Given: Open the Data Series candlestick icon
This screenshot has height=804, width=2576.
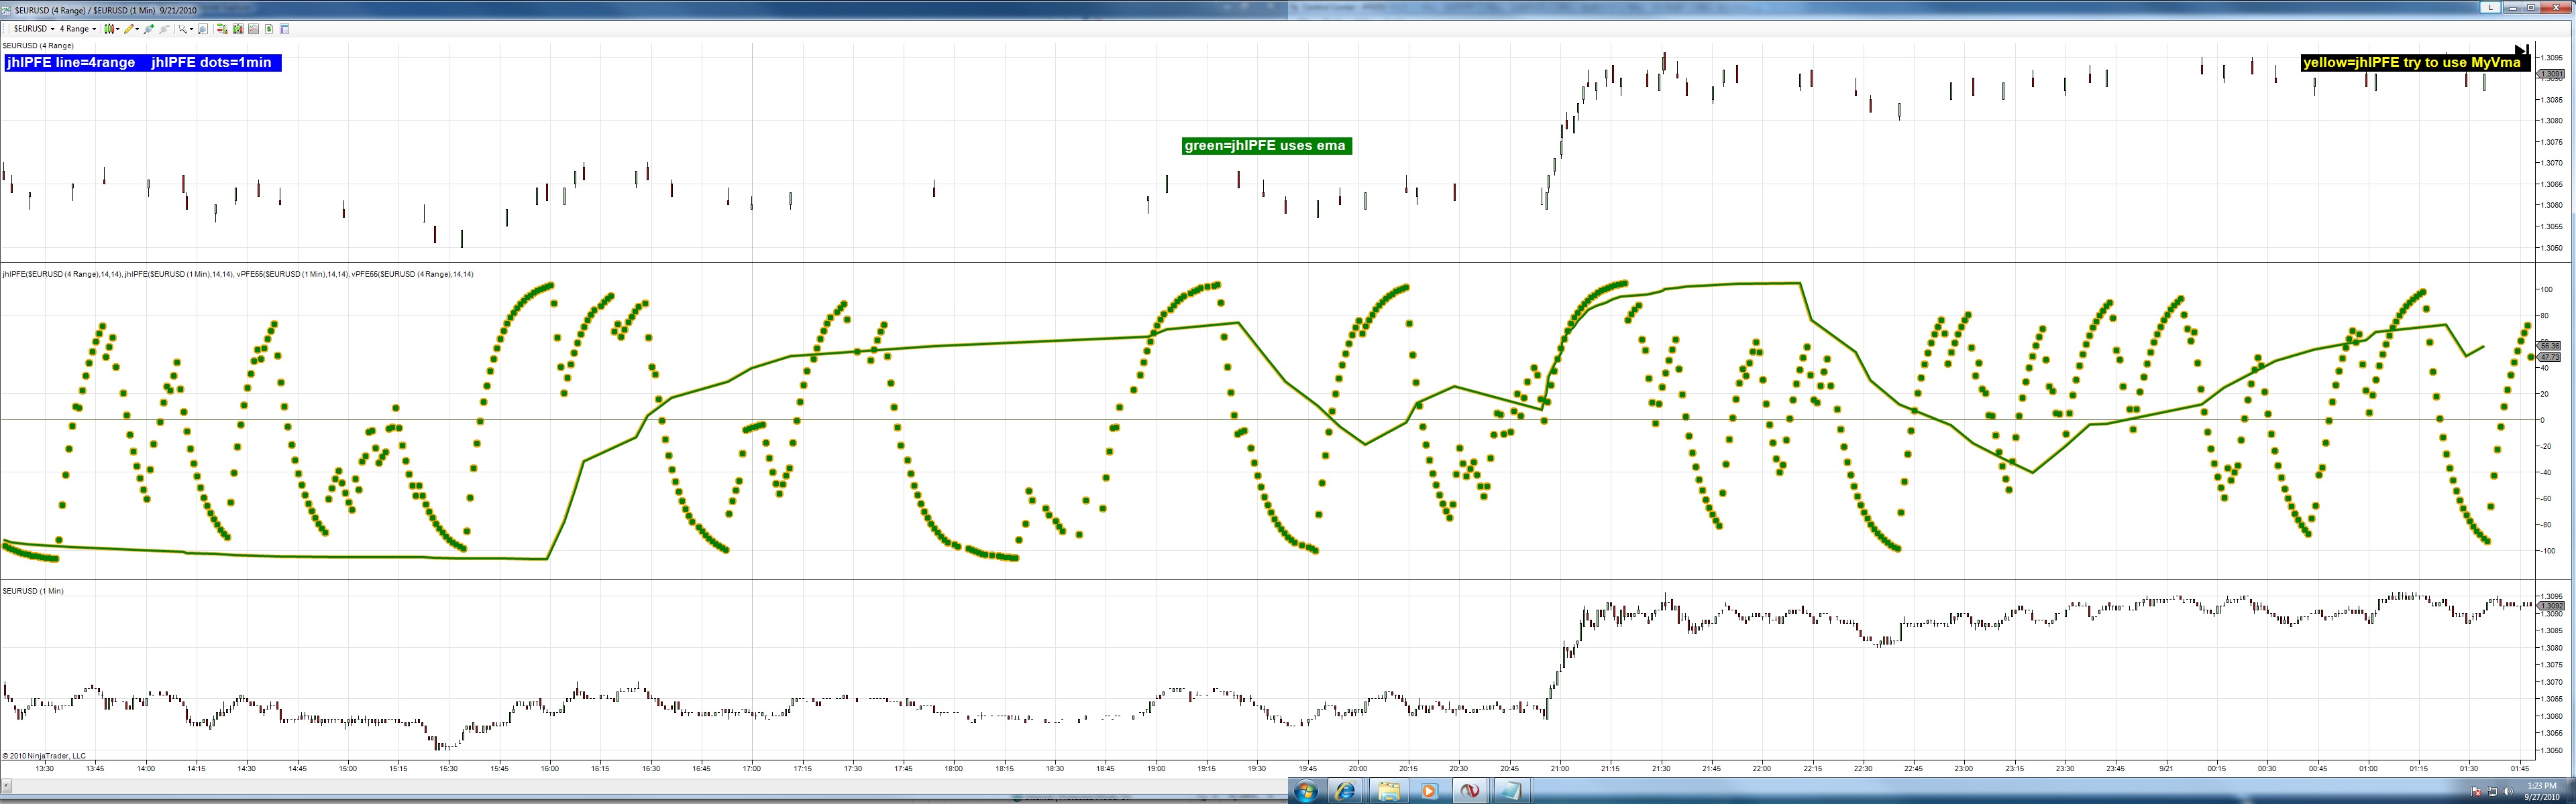Looking at the screenshot, I should point(238,29).
